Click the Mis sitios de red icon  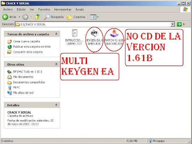[9, 93]
